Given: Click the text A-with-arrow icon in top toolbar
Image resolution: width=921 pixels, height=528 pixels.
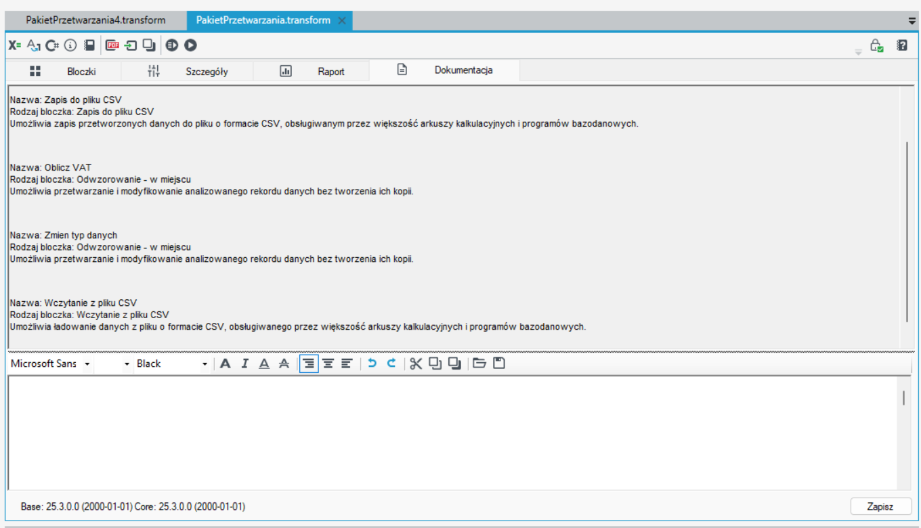Looking at the screenshot, I should [x=34, y=45].
